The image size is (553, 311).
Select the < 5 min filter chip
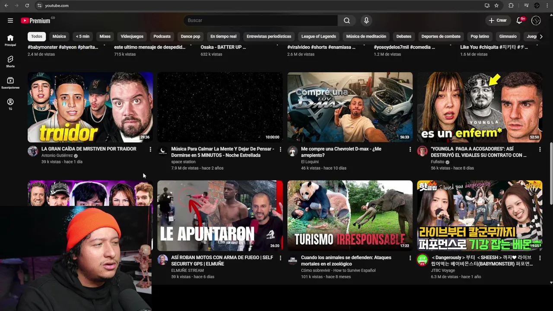pos(83,37)
